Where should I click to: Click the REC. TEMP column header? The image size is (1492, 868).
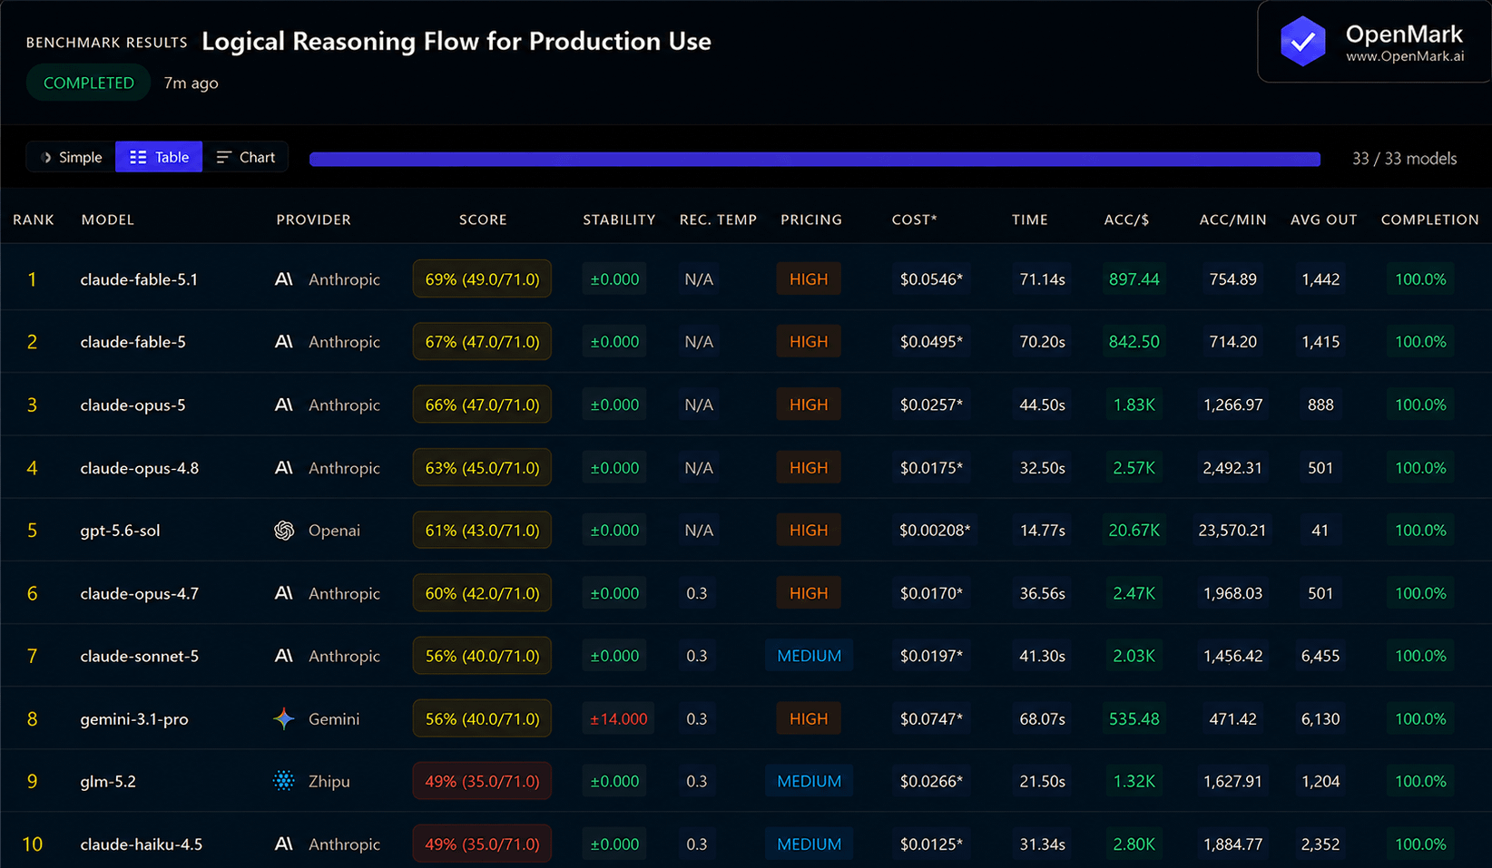tap(718, 219)
